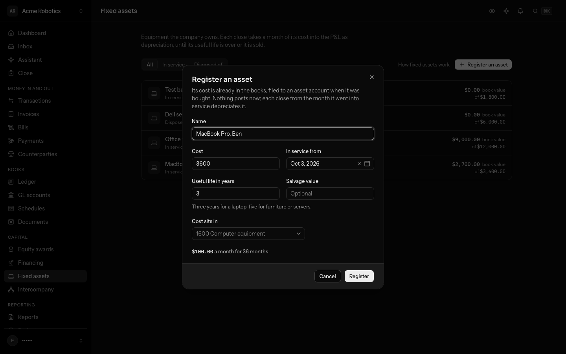Open the Assistant sidebar item
The width and height of the screenshot is (566, 354).
tap(45, 60)
